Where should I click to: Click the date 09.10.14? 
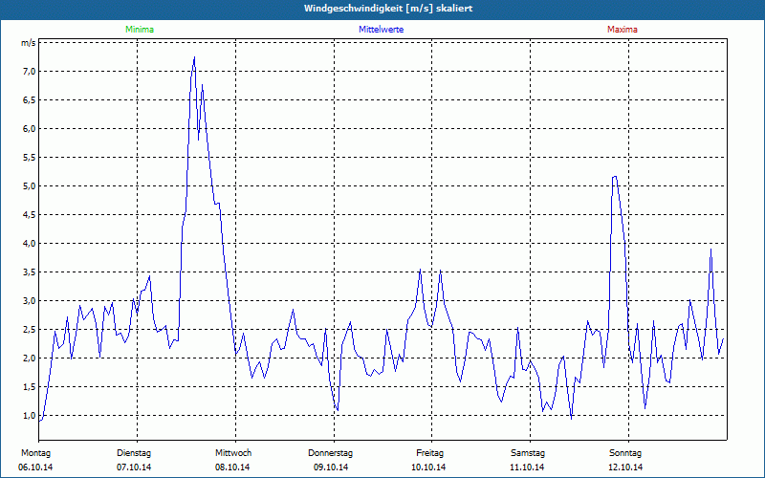pyautogui.click(x=331, y=467)
